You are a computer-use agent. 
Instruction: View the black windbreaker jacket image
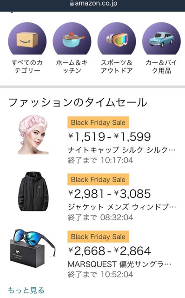pos(33,191)
